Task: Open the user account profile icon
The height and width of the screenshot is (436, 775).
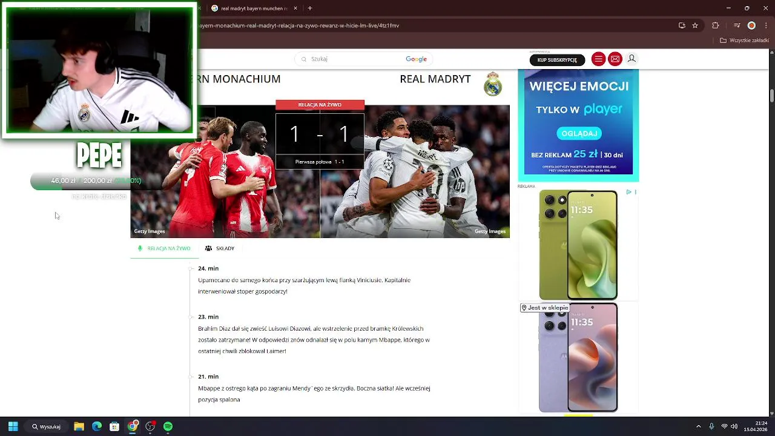Action: point(632,59)
